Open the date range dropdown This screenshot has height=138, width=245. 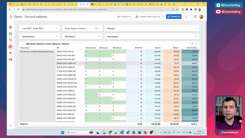(x=39, y=28)
